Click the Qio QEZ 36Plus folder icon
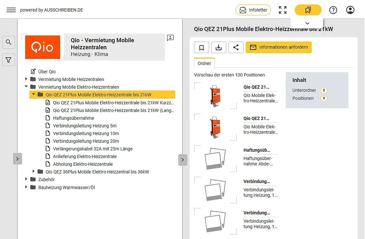 40,172
